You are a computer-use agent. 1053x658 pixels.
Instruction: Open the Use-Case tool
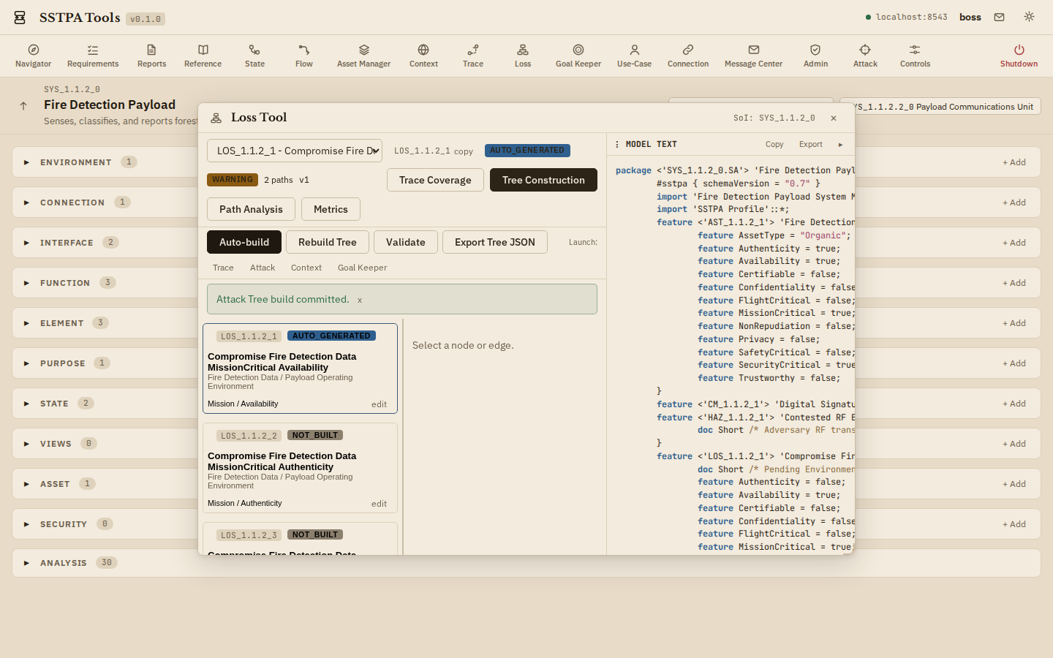coord(634,56)
